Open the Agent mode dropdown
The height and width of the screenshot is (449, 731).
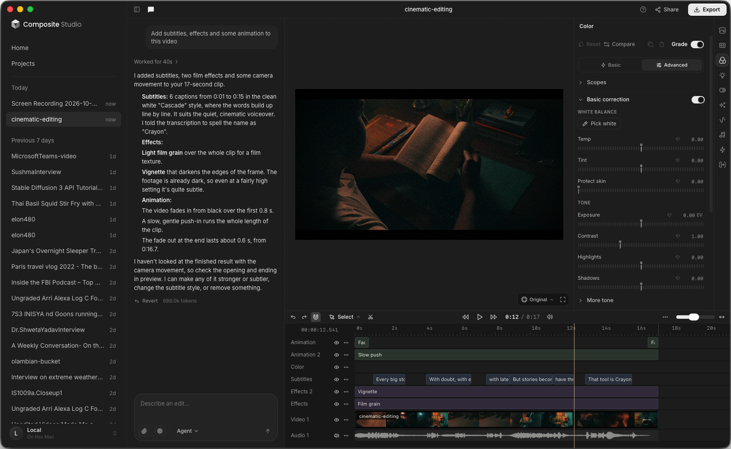pos(187,431)
